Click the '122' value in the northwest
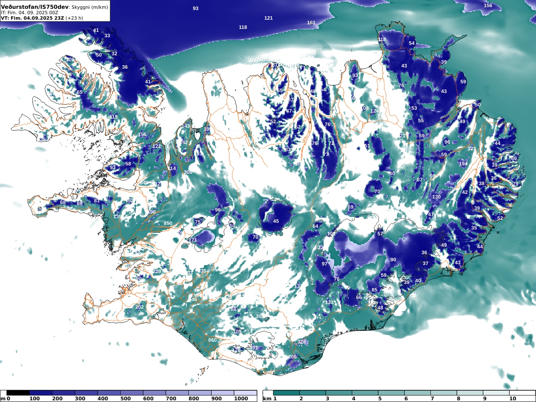This screenshot has width=536, height=402. (157, 146)
